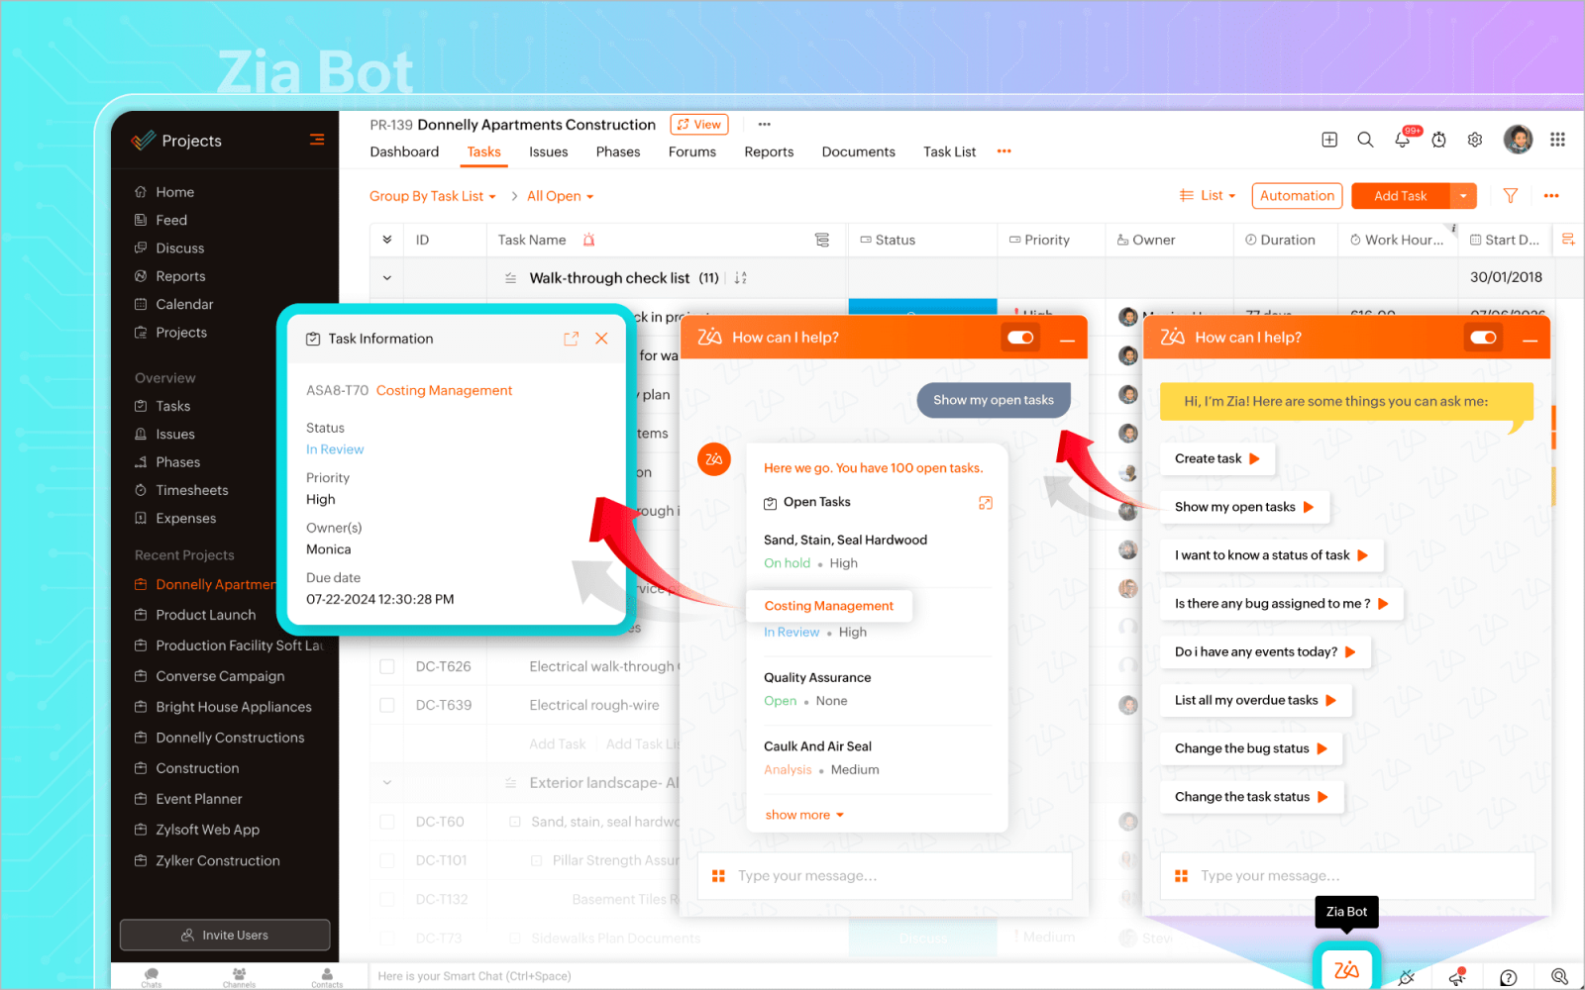The height and width of the screenshot is (990, 1585).
Task: Collapse the Walk-through check list group chevron
Action: click(387, 278)
